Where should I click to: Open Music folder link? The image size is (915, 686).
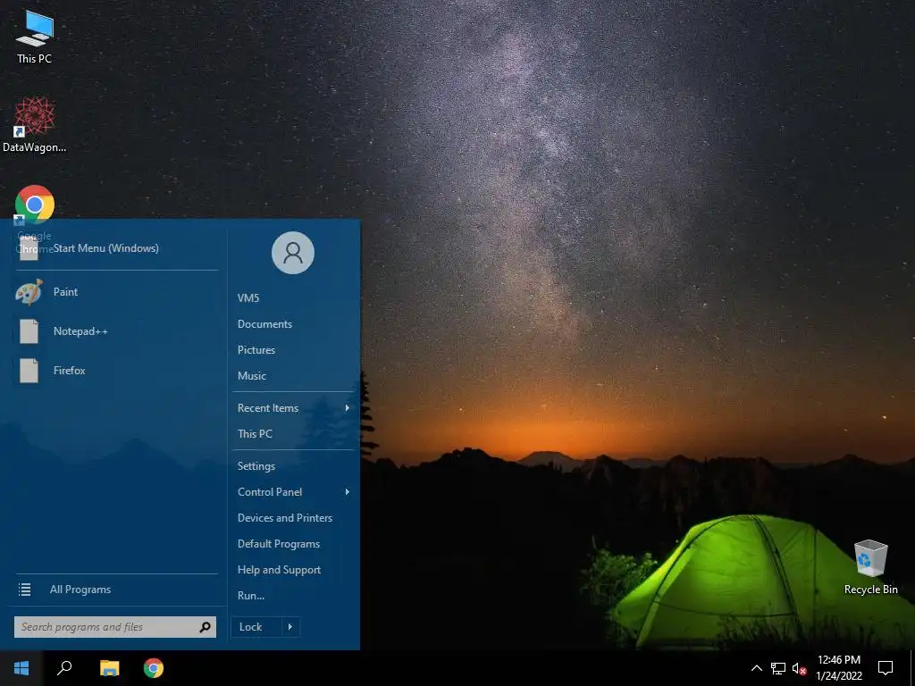coord(251,376)
